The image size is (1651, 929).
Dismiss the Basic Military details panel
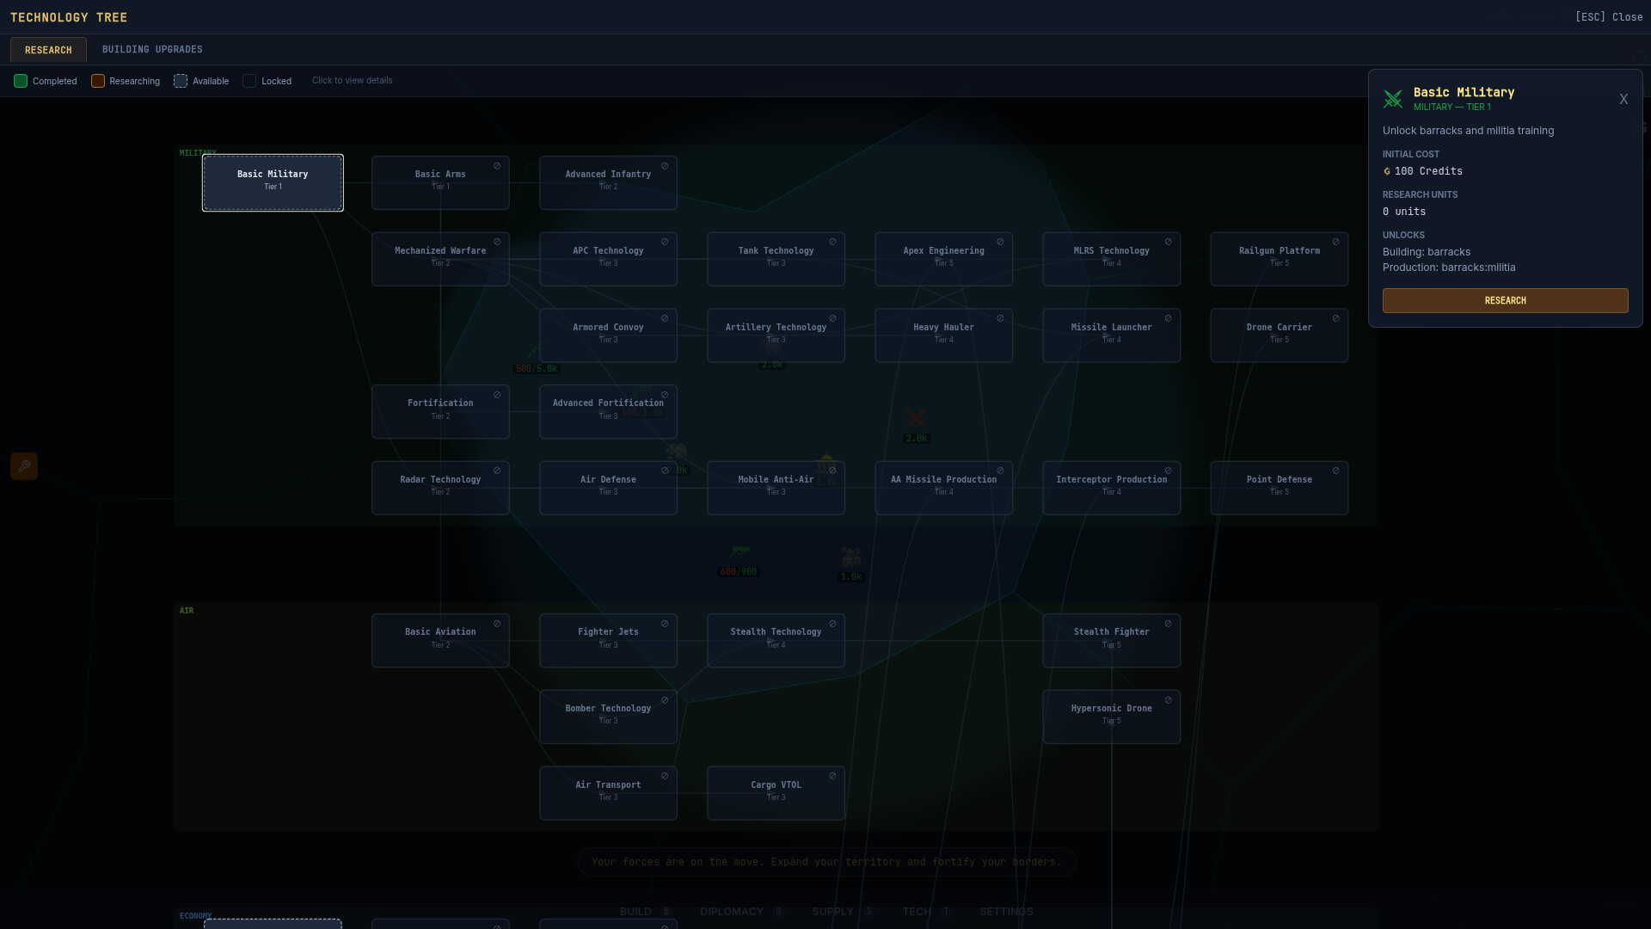click(x=1623, y=100)
